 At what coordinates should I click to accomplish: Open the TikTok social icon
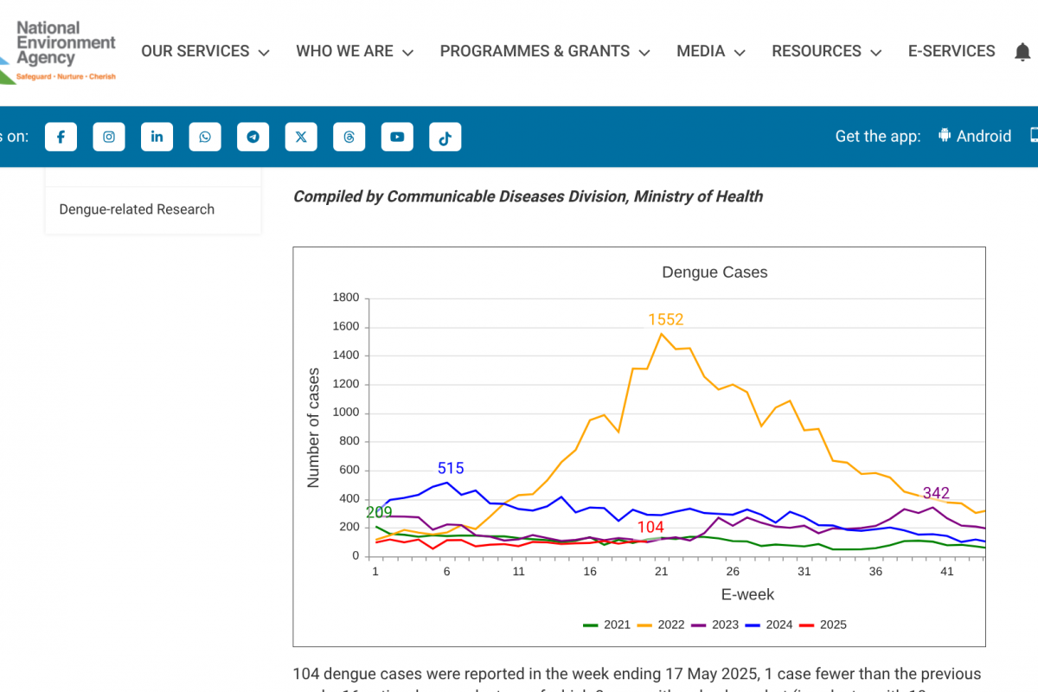tap(445, 137)
